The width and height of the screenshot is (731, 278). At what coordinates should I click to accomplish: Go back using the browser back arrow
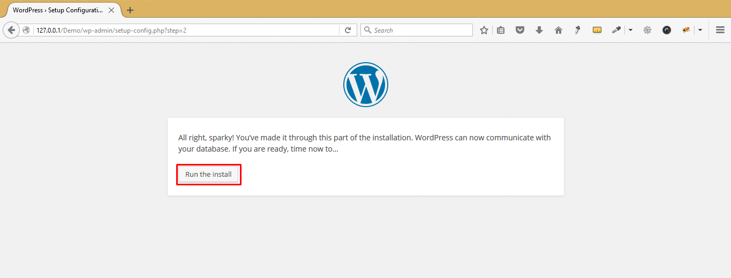coord(11,31)
